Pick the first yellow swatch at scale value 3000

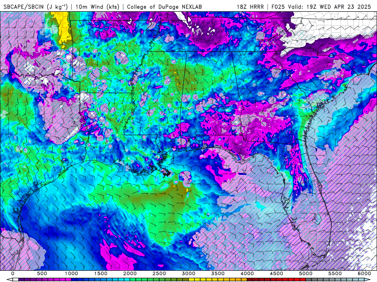191,279
